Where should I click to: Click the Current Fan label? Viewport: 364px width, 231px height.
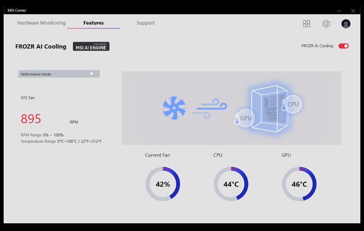coord(157,155)
